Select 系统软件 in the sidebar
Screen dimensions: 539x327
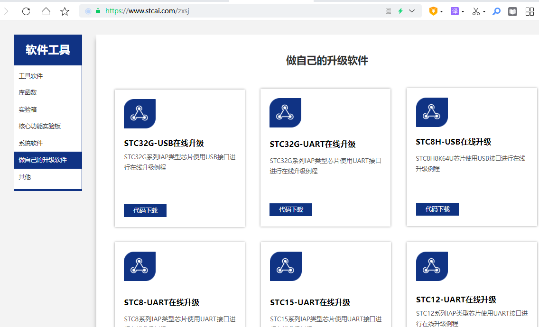(48, 143)
